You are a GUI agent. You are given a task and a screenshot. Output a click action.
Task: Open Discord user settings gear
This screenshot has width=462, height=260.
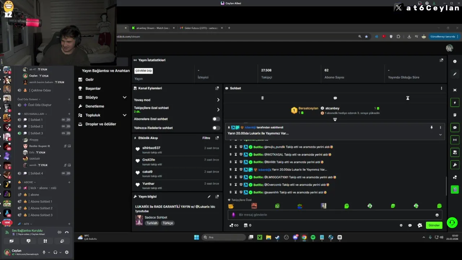click(66, 252)
